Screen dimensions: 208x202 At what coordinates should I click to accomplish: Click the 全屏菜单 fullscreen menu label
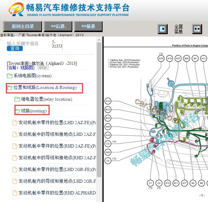(x=178, y=29)
